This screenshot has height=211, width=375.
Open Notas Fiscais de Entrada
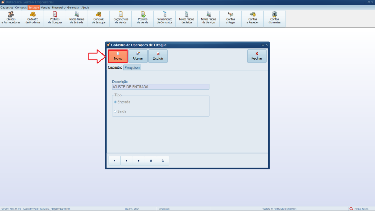click(x=77, y=18)
